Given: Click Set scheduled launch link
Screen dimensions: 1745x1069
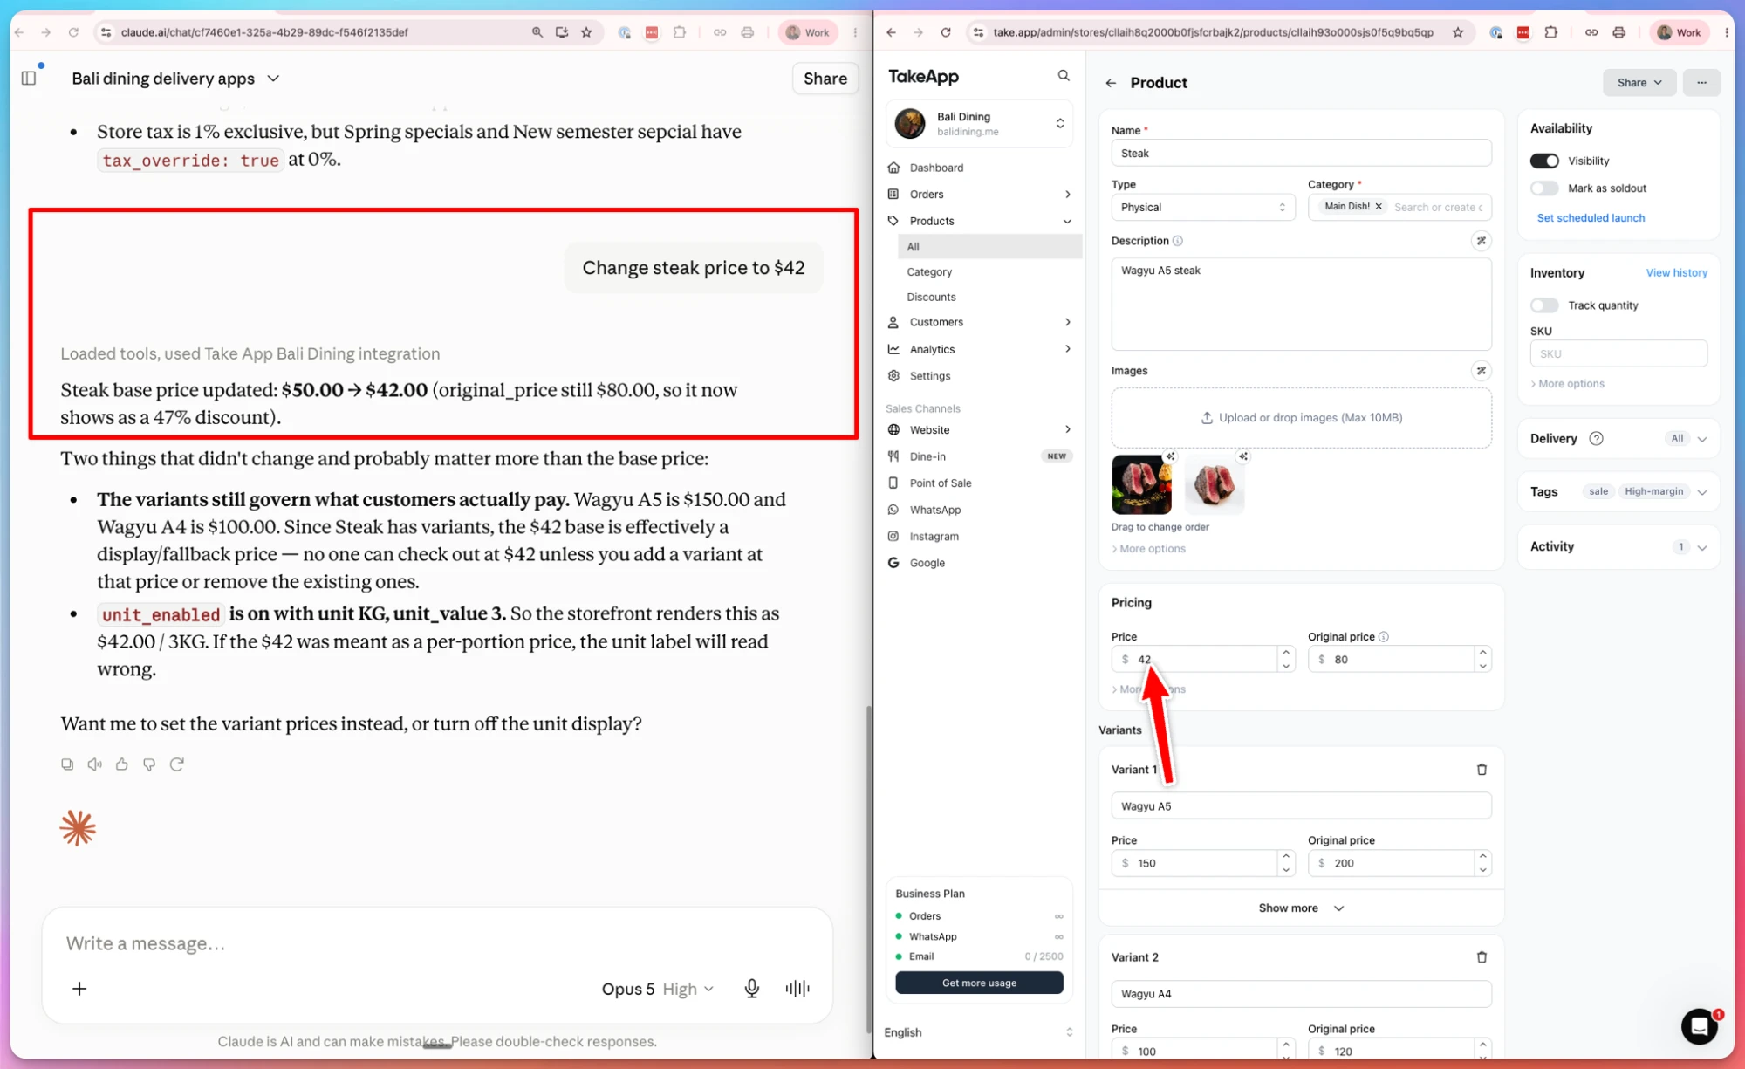Looking at the screenshot, I should (x=1591, y=218).
